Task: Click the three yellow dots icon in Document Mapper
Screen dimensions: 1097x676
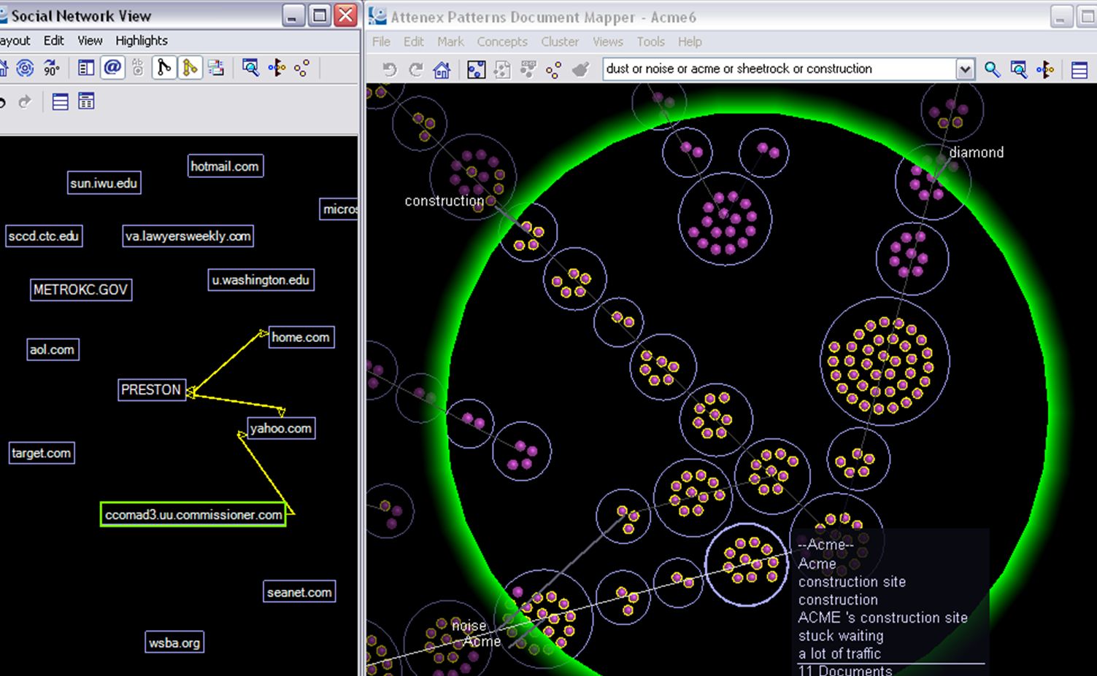Action: 554,70
